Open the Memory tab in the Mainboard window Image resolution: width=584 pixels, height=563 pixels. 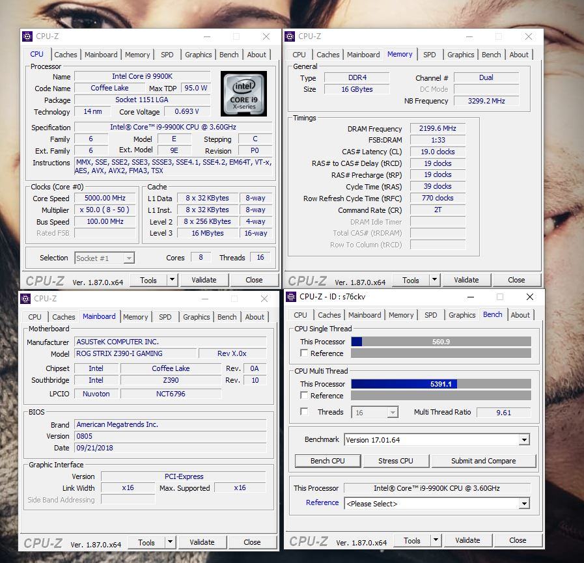click(x=135, y=317)
